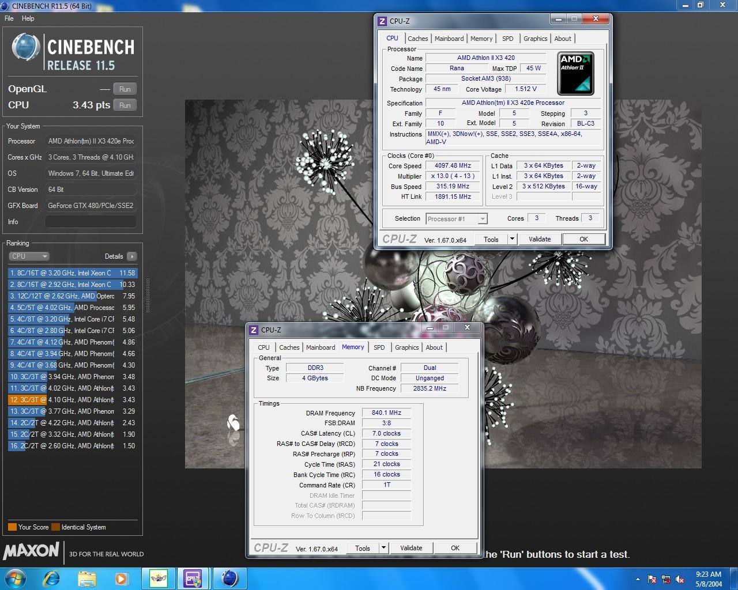Open the Help menu in Cinebench
The image size is (738, 590).
point(28,18)
